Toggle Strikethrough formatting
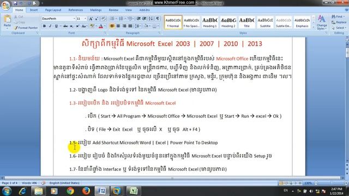 pos(65,26)
